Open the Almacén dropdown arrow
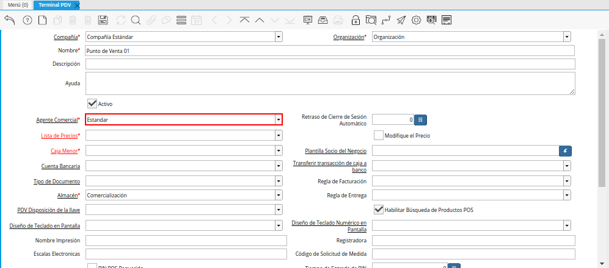This screenshot has height=268, width=609. coord(279,196)
